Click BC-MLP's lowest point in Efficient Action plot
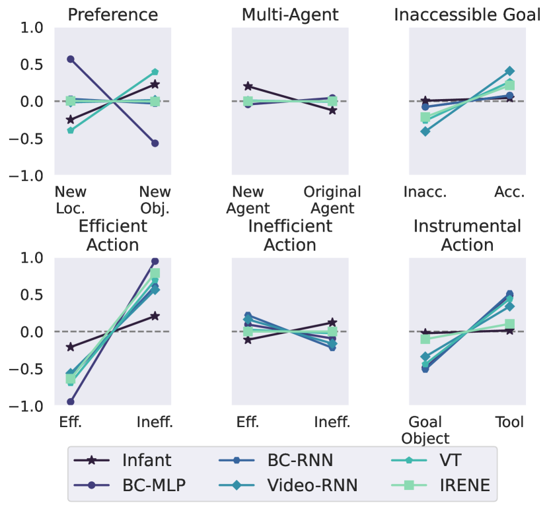Image resolution: width=549 pixels, height=509 pixels. pos(70,401)
